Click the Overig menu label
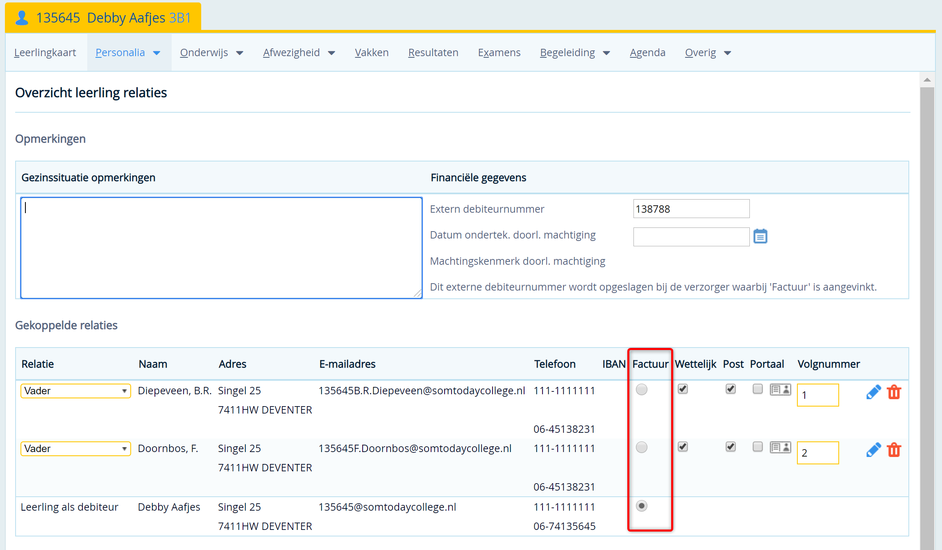Screen dimensions: 942x550 701,52
